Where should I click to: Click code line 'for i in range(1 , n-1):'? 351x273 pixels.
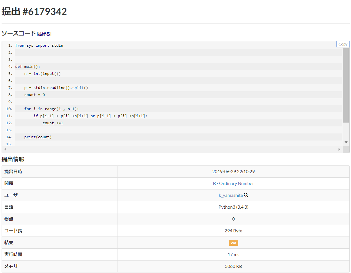click(x=51, y=109)
